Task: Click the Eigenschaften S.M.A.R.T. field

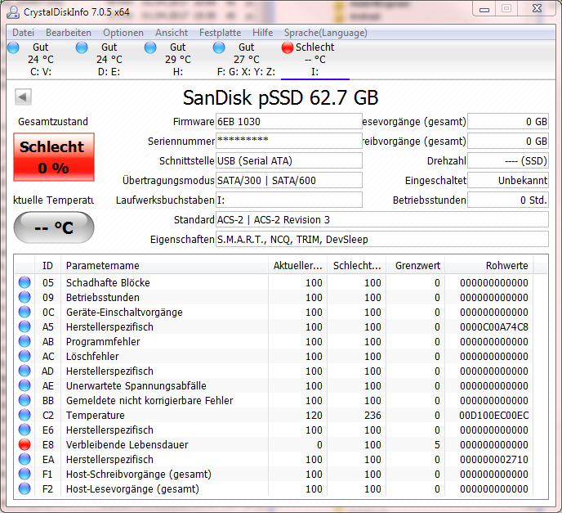Action: [382, 239]
